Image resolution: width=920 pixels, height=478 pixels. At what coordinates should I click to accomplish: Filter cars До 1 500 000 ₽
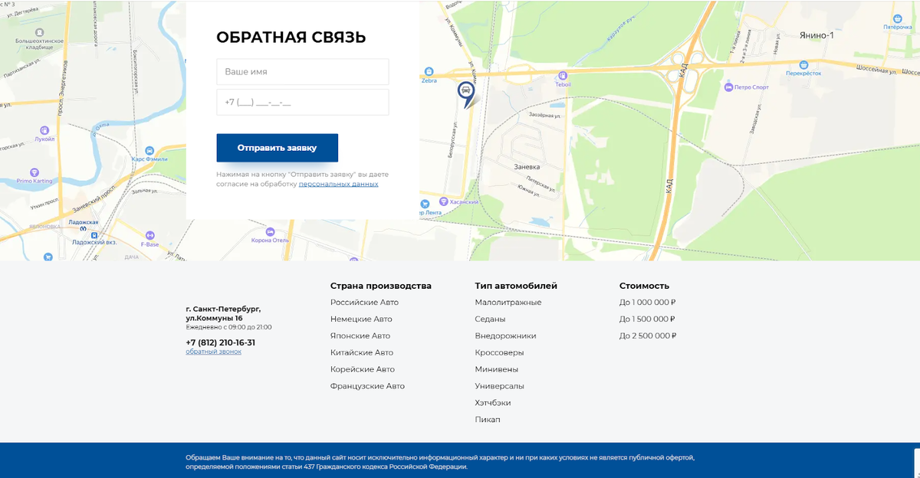(x=647, y=319)
